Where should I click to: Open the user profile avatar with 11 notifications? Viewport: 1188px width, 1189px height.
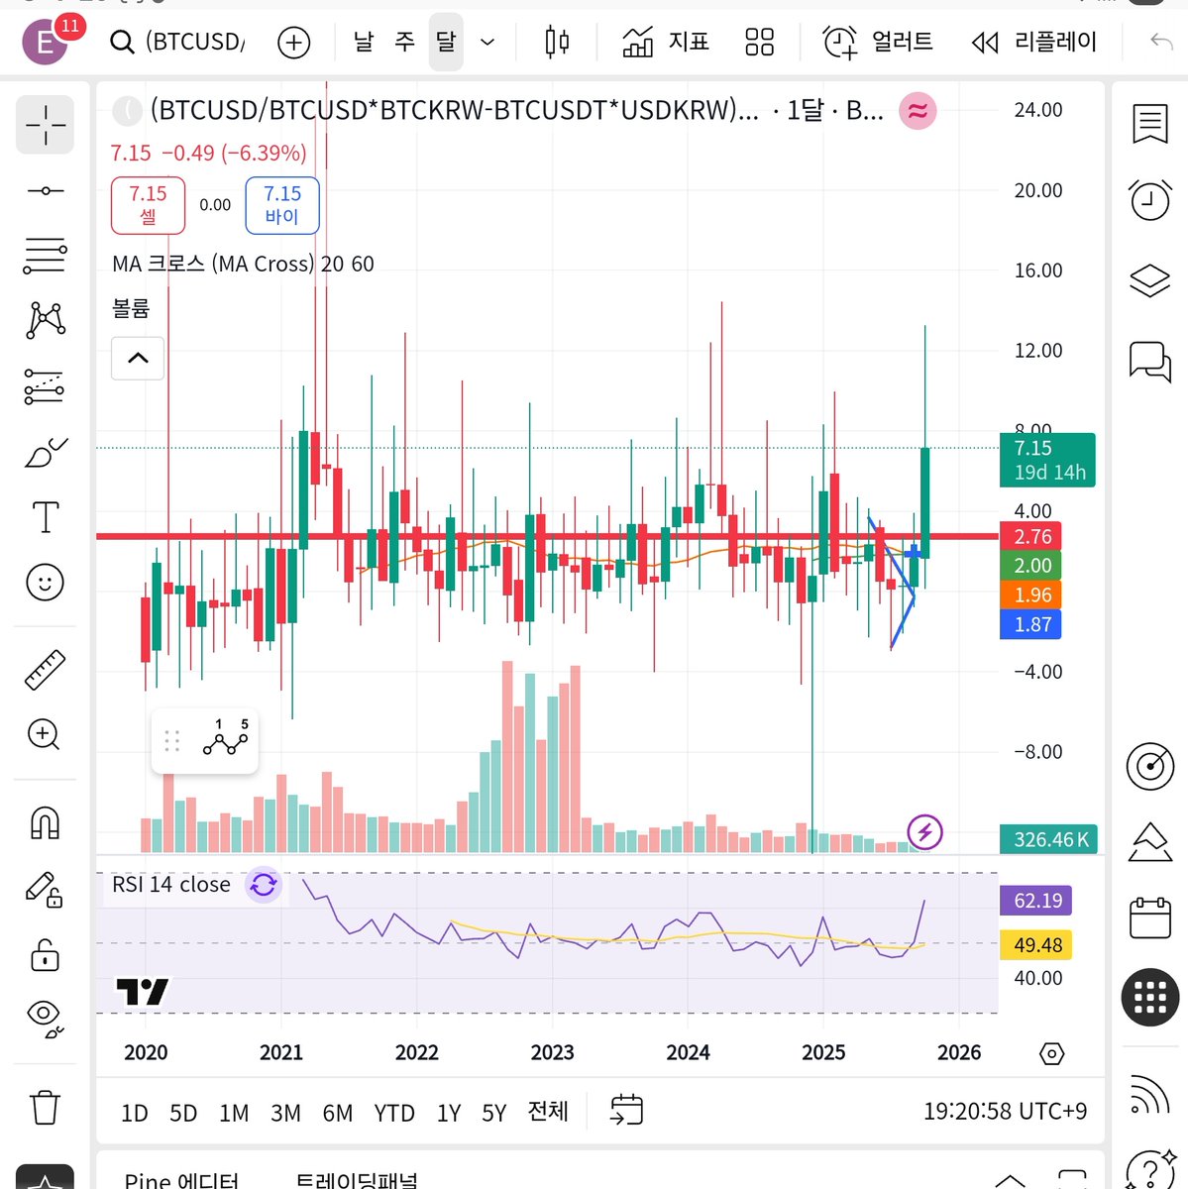pyautogui.click(x=46, y=42)
